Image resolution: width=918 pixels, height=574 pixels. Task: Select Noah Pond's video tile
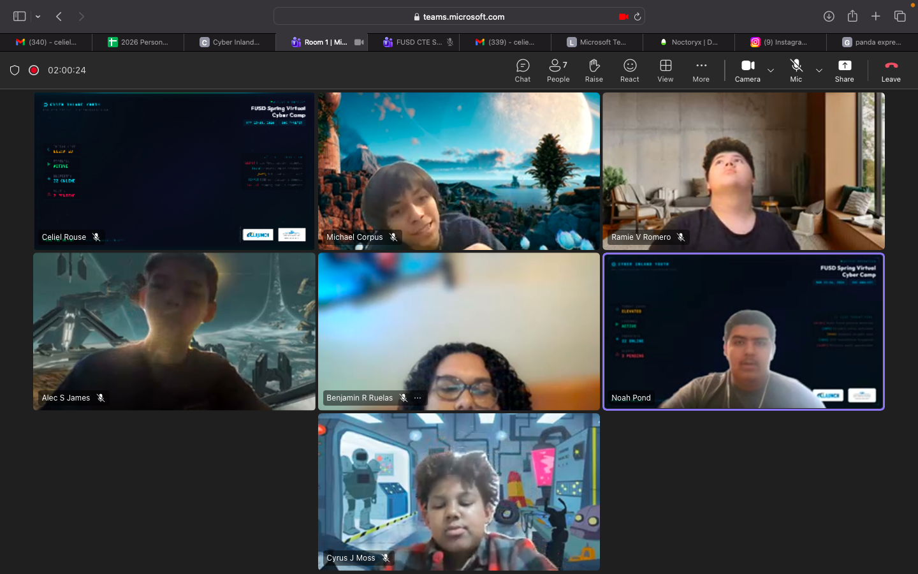[x=743, y=331]
